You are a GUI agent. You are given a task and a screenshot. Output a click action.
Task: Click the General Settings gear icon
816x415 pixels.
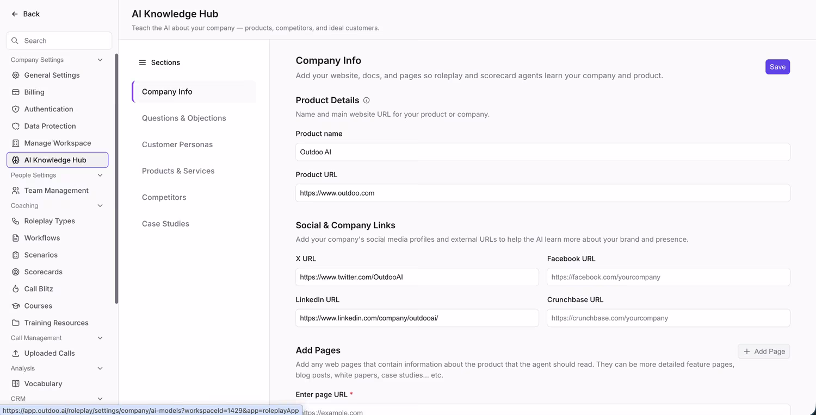point(15,76)
